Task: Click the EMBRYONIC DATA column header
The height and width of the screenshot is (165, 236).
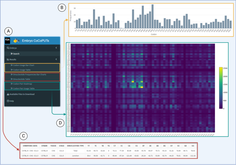Action: point(30,146)
